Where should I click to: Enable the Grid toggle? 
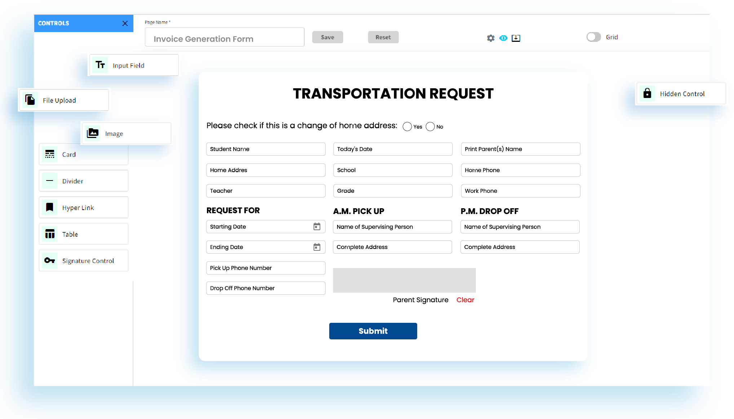pos(593,37)
